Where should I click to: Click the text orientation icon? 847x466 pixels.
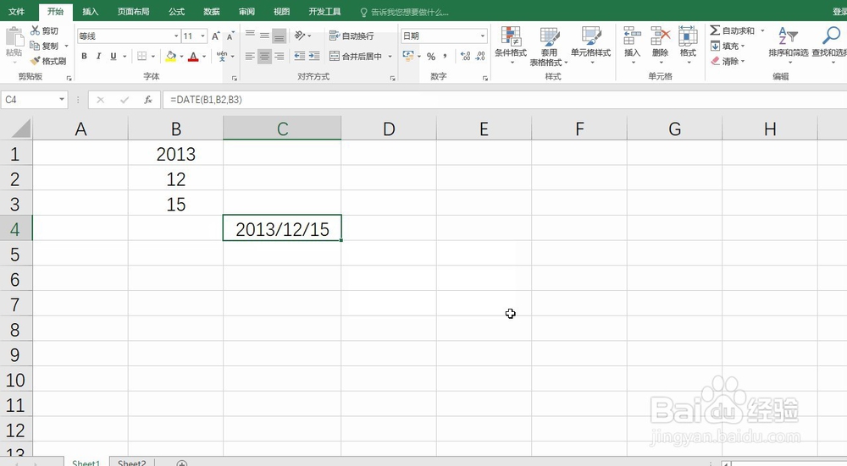300,36
